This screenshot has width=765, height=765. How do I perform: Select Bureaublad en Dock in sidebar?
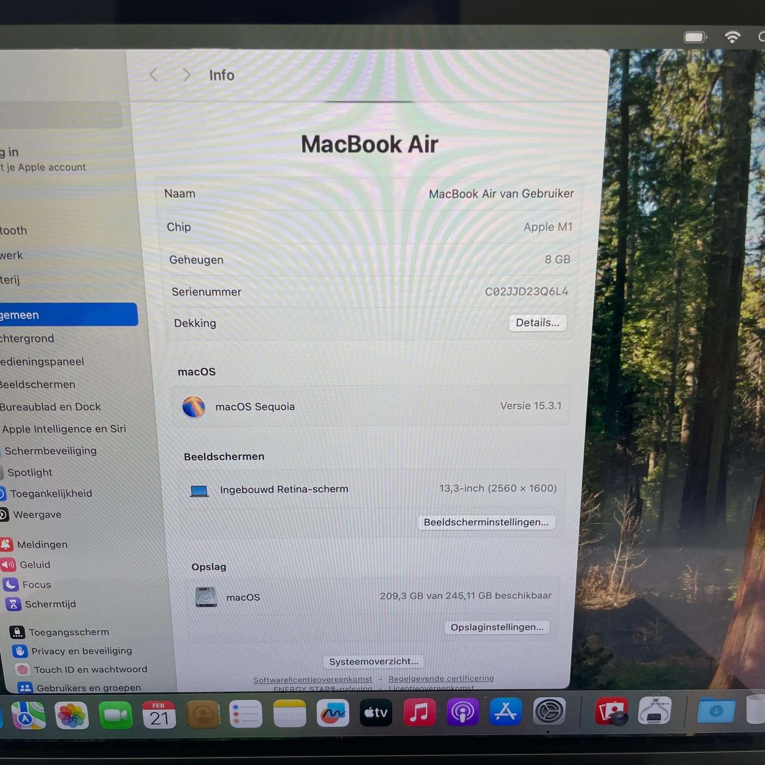click(x=51, y=407)
